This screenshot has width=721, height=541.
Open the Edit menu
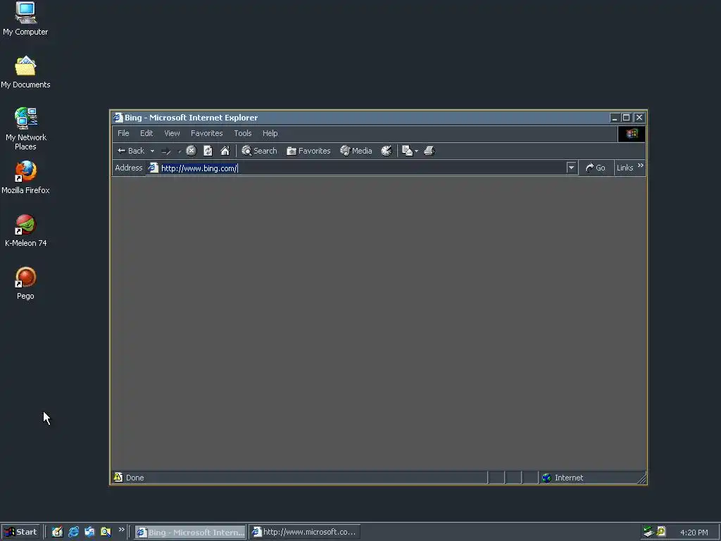(x=146, y=133)
